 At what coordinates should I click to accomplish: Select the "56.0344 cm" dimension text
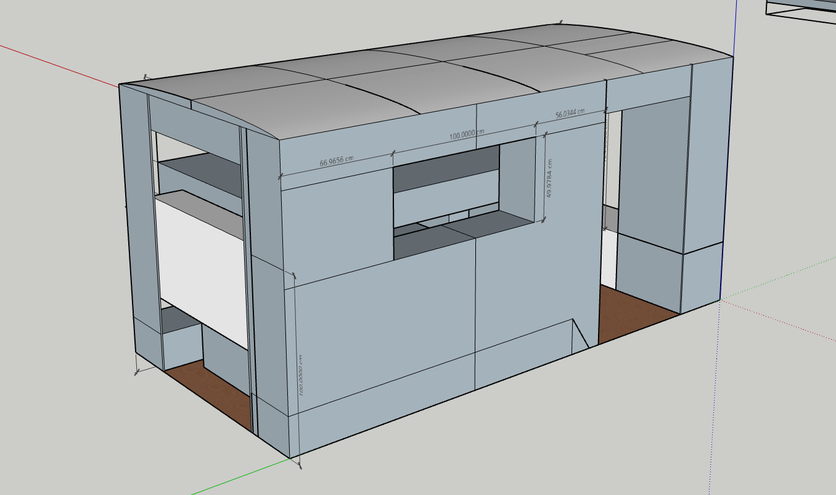[x=570, y=113]
